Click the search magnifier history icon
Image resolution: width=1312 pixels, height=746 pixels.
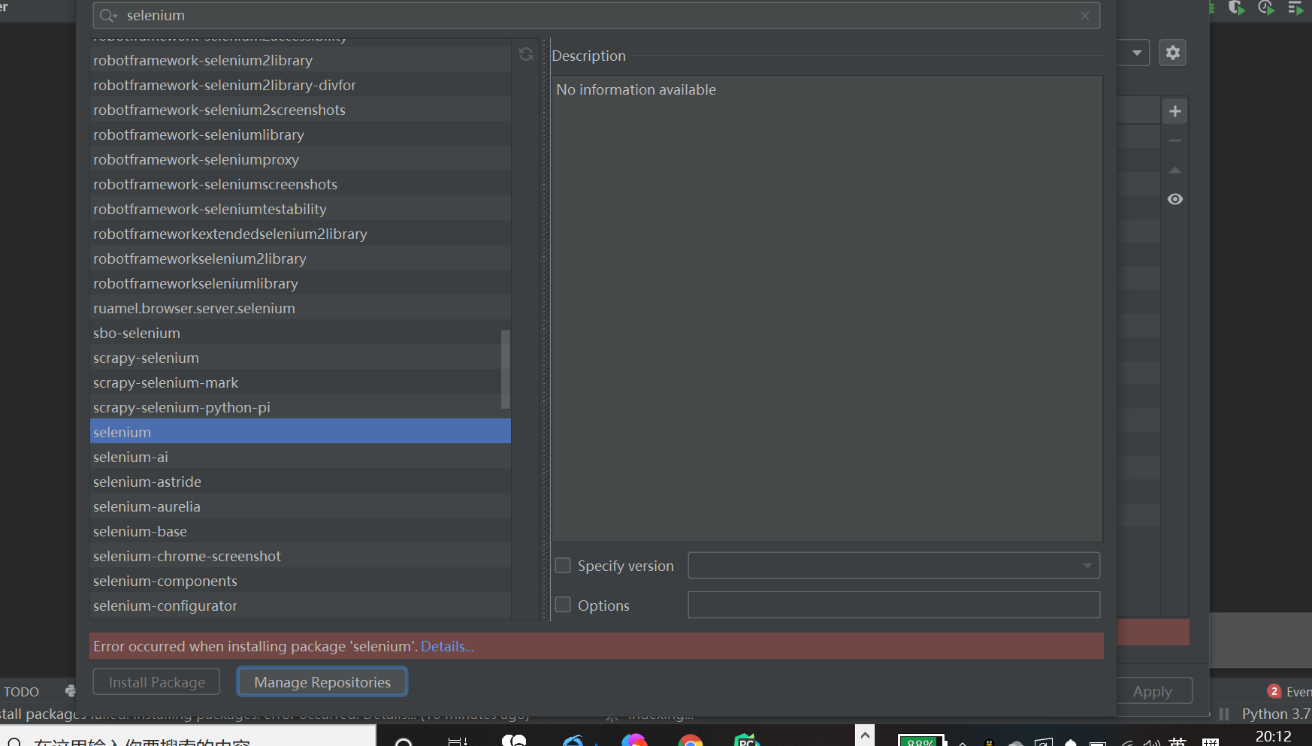point(109,16)
